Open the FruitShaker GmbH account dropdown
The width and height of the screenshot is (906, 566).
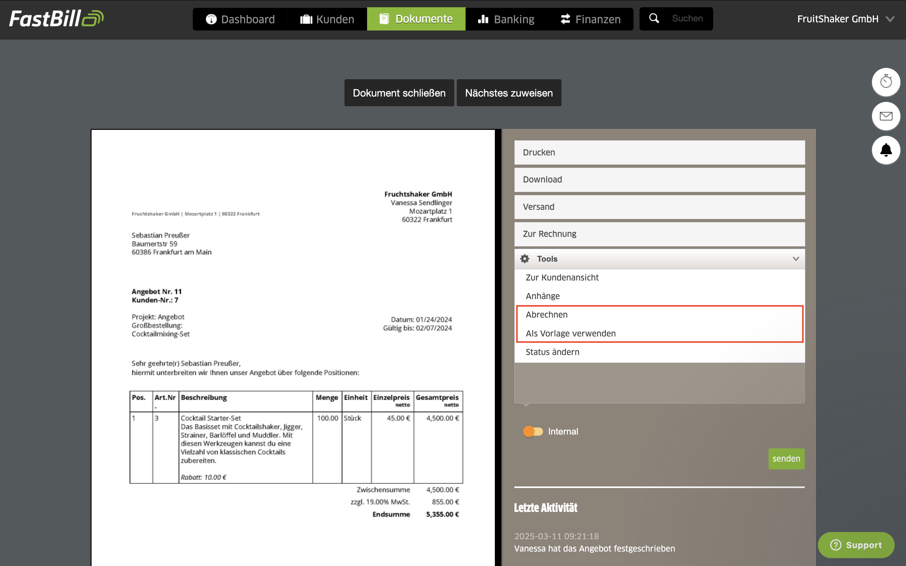pos(846,19)
